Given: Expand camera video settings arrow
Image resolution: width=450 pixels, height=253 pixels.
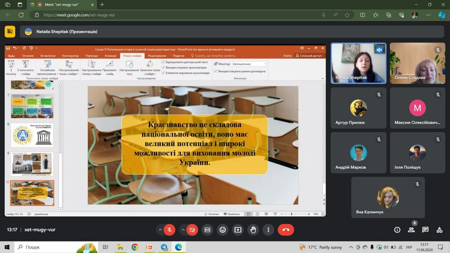Looking at the screenshot, I should point(183,230).
